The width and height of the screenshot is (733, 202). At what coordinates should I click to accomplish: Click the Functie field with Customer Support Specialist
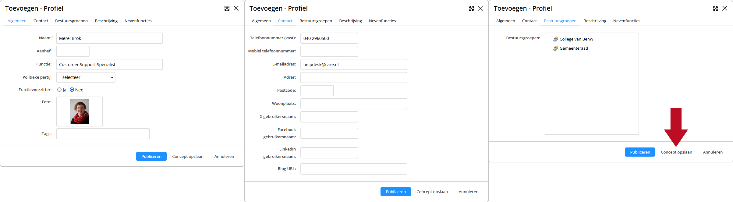(109, 65)
